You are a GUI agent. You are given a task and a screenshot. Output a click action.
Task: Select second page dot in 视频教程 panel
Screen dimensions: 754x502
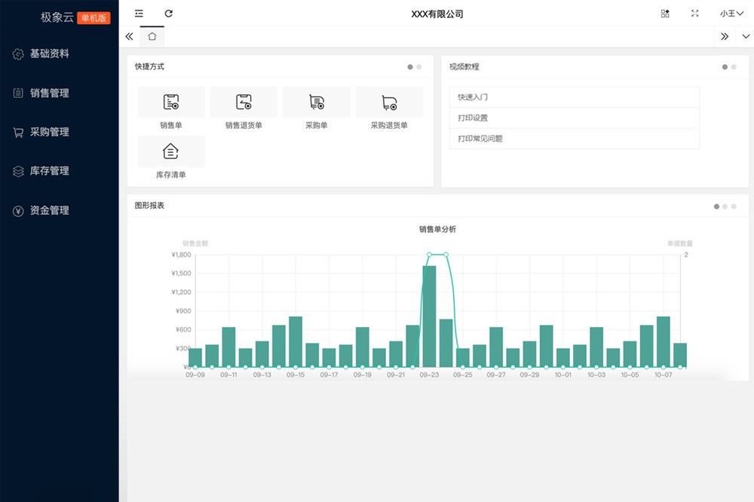(734, 67)
